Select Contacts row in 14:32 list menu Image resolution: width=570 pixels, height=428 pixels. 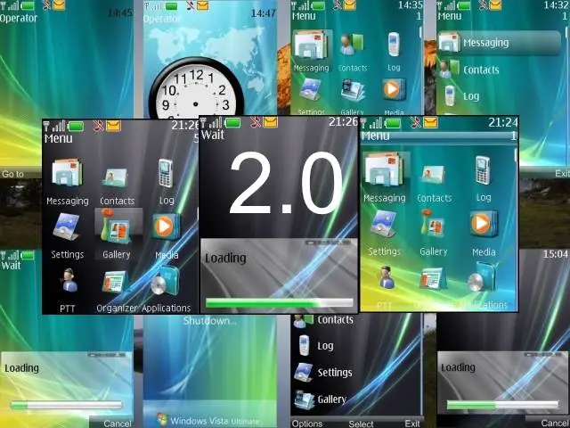(499, 70)
